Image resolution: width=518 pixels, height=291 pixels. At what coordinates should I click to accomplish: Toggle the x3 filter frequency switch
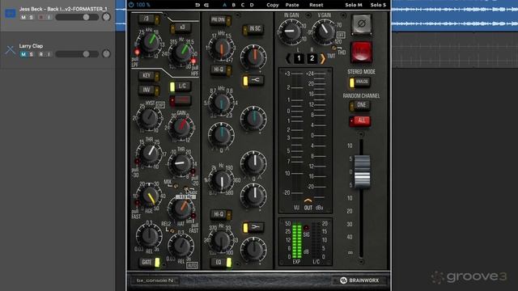180,27
